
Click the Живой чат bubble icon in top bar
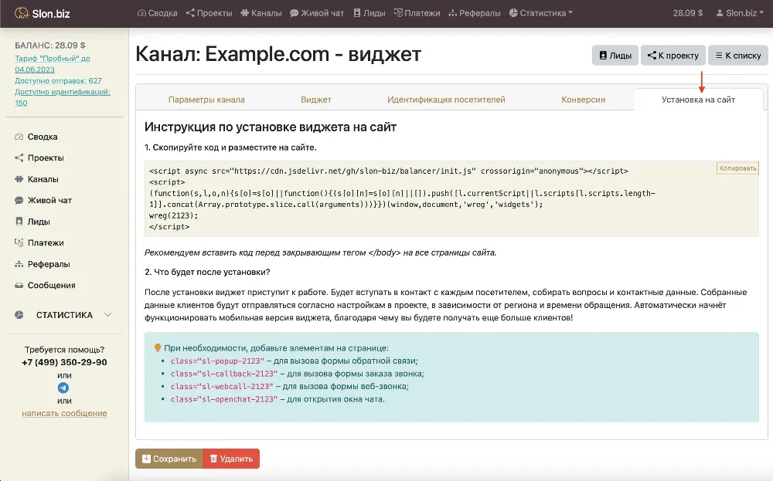point(294,13)
